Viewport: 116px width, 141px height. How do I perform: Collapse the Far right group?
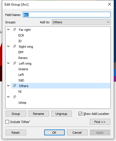(8, 29)
